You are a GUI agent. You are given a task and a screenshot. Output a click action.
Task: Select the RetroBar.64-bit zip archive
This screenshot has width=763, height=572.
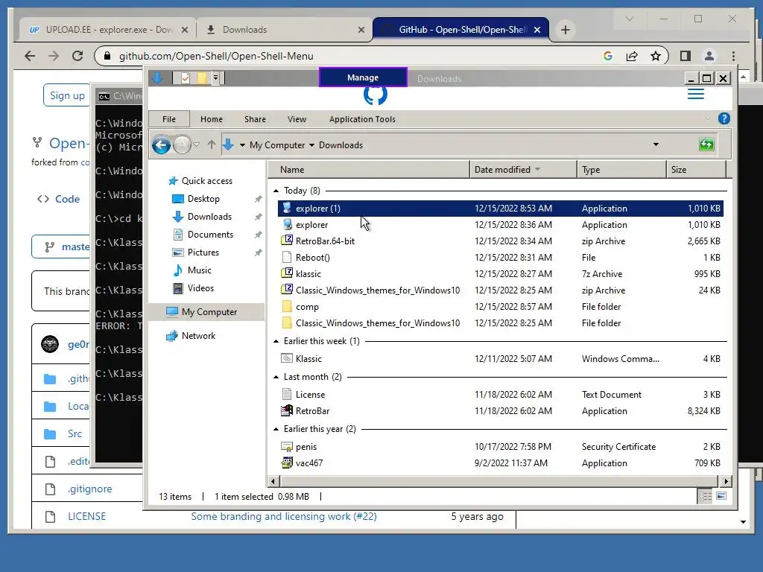pyautogui.click(x=500, y=241)
